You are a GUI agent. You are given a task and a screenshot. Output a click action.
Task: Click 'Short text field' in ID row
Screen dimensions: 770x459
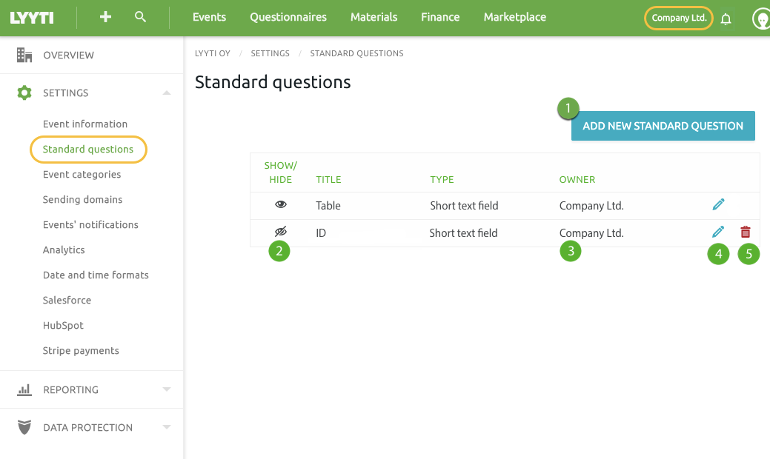coord(464,233)
